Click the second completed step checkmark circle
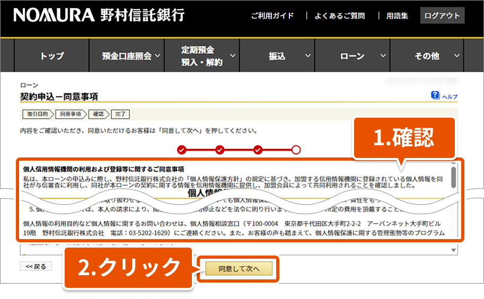This screenshot has height=299, width=484. [220, 149]
